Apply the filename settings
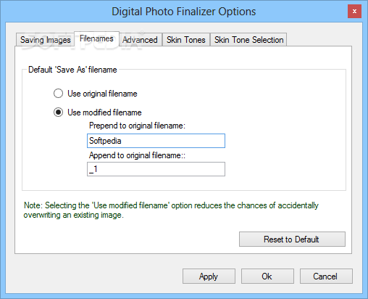This screenshot has width=368, height=299. (209, 276)
